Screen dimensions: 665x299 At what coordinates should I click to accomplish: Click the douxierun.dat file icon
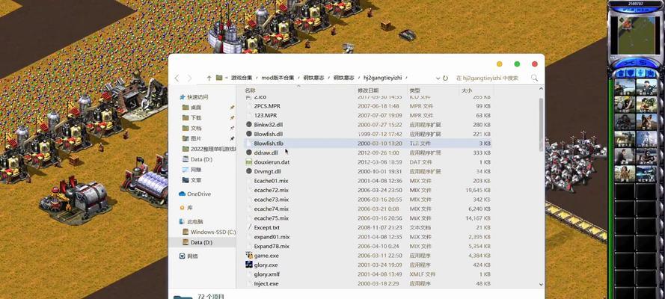[249, 161]
